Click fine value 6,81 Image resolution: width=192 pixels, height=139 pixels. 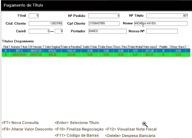(135, 54)
